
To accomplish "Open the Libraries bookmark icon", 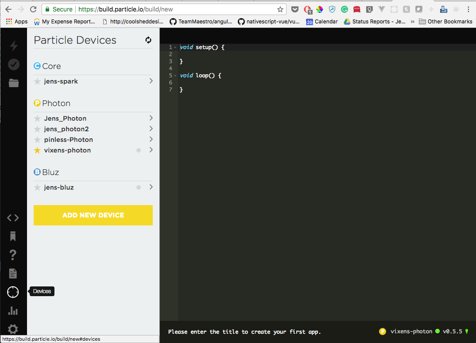I will point(13,236).
